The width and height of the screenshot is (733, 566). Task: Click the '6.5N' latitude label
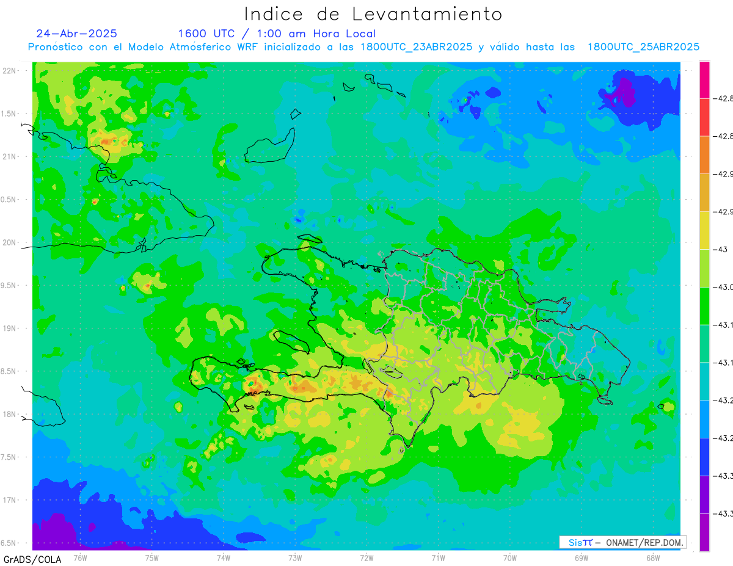click(x=9, y=543)
